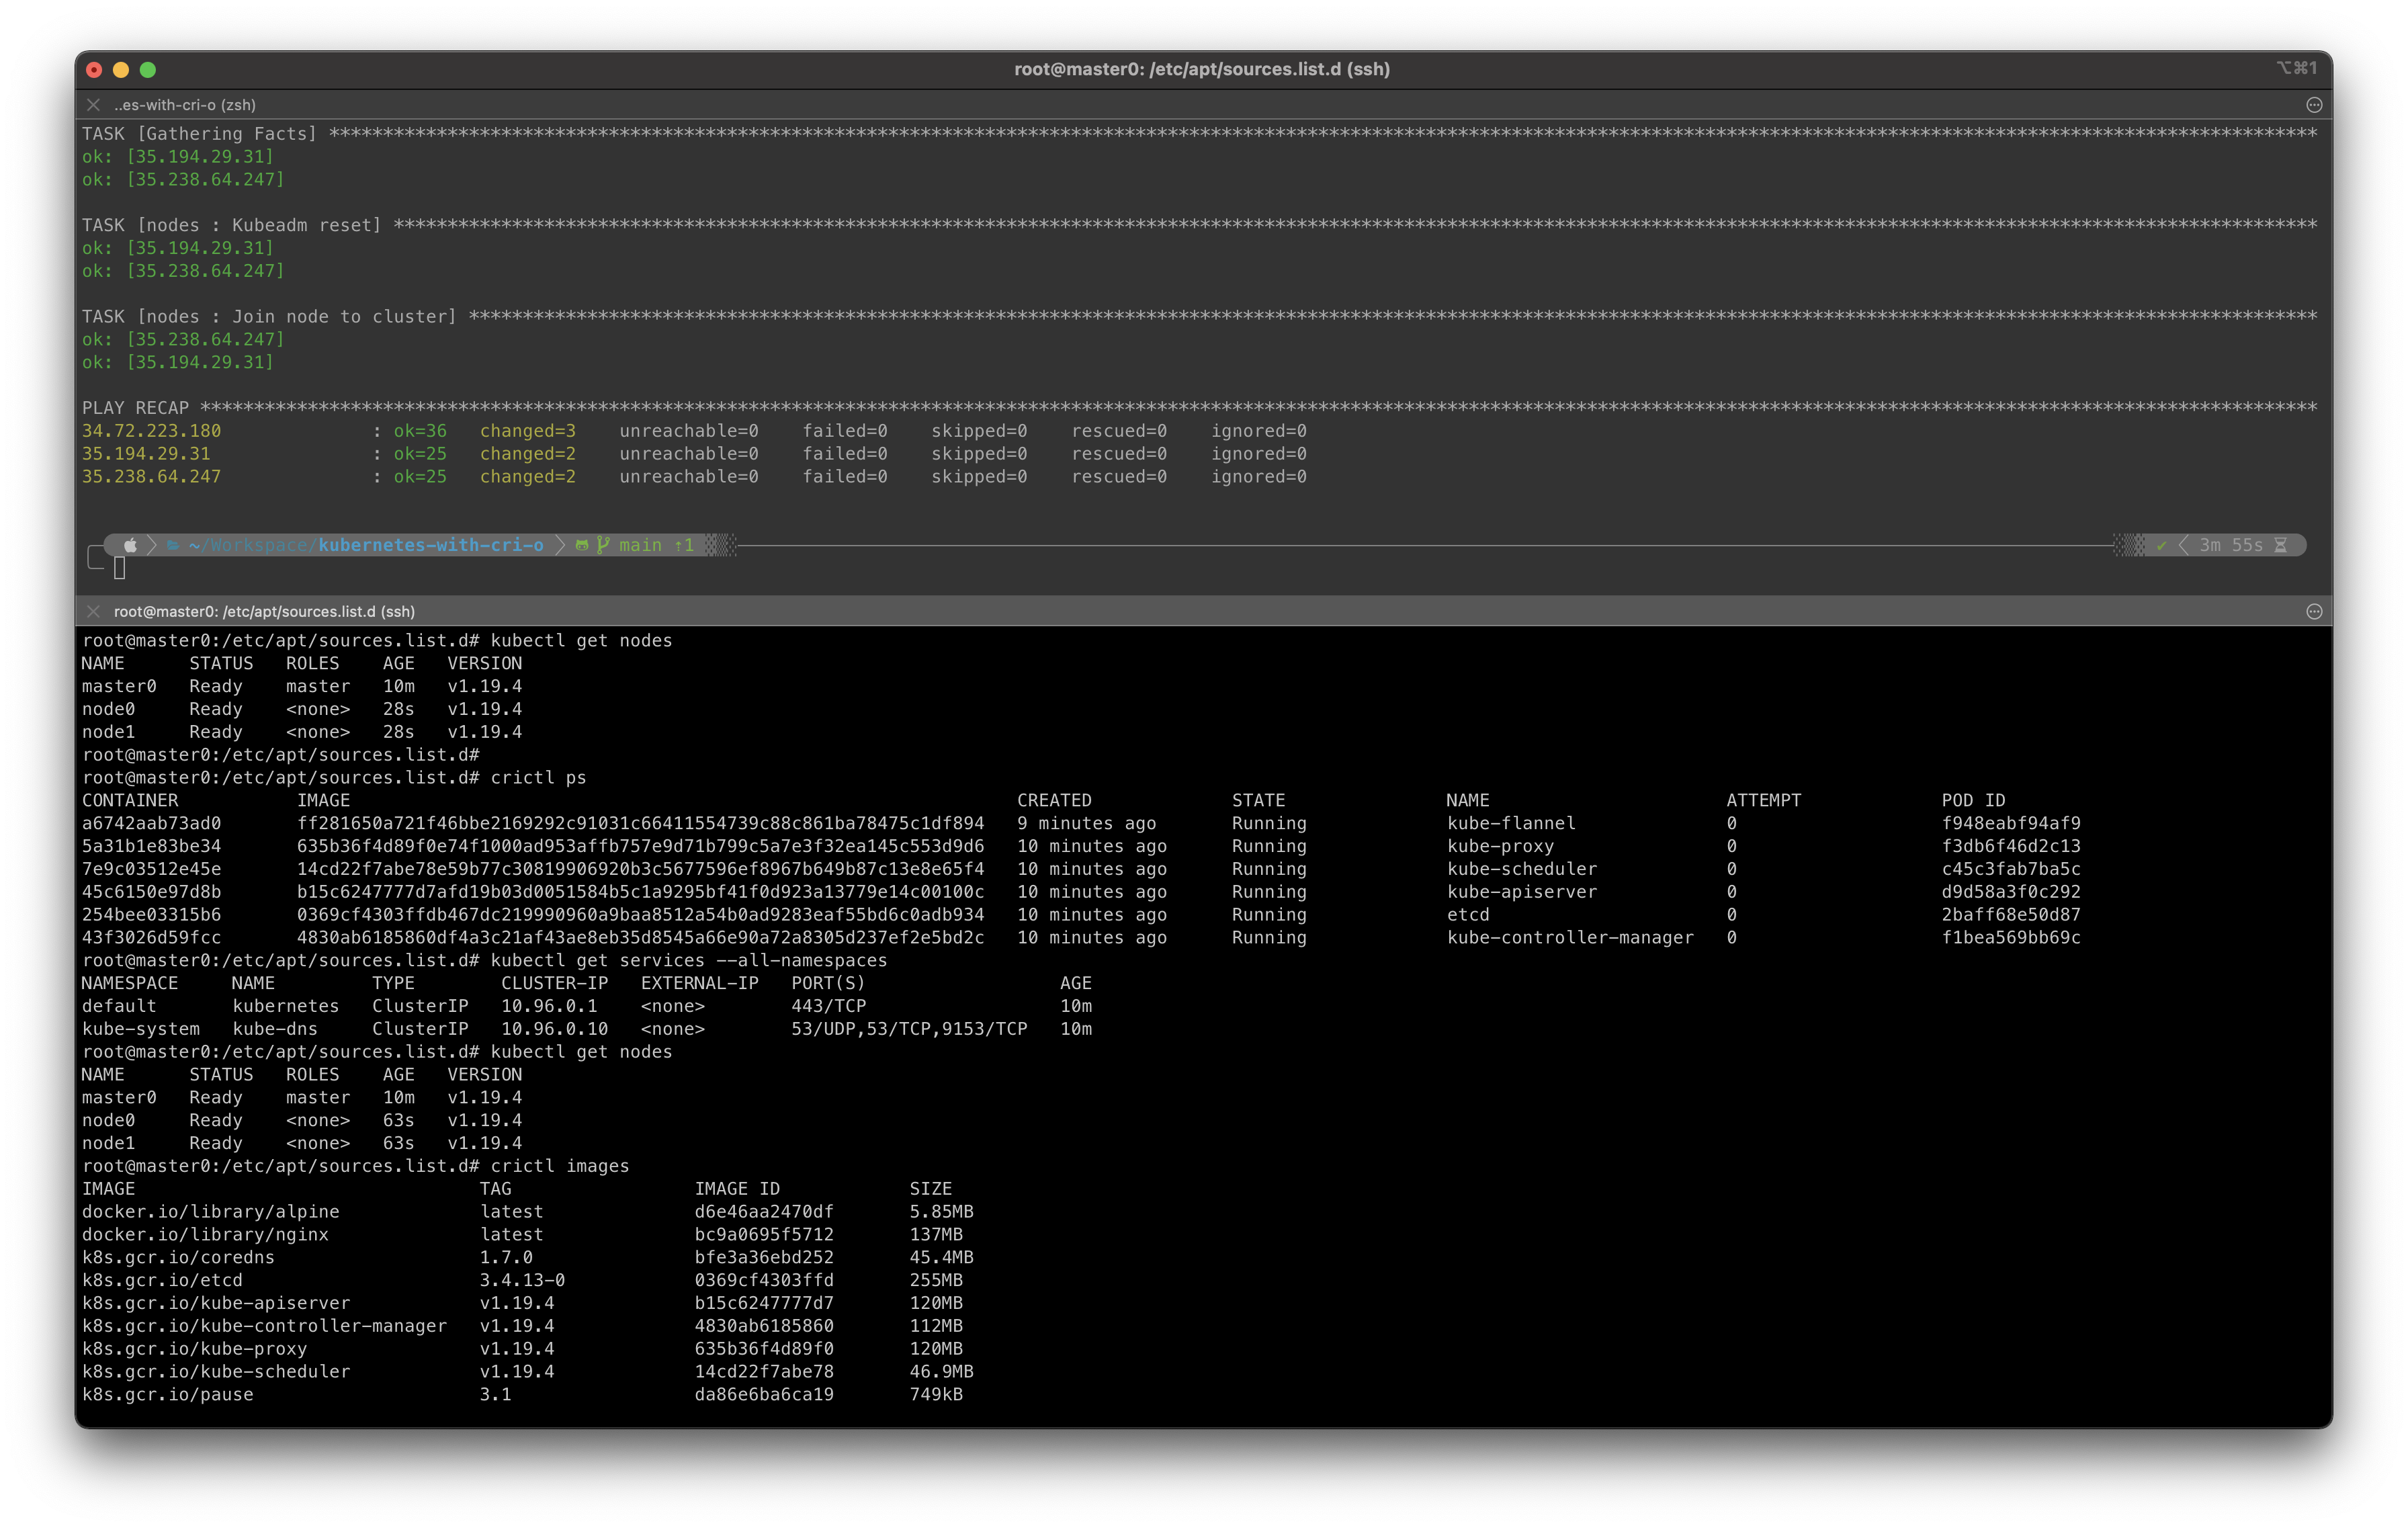The height and width of the screenshot is (1528, 2408).
Task: Click the Apple logo in the prompt
Action: coord(130,545)
